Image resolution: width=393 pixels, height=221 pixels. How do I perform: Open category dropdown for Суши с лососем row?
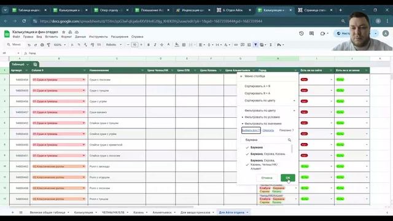pos(84,80)
